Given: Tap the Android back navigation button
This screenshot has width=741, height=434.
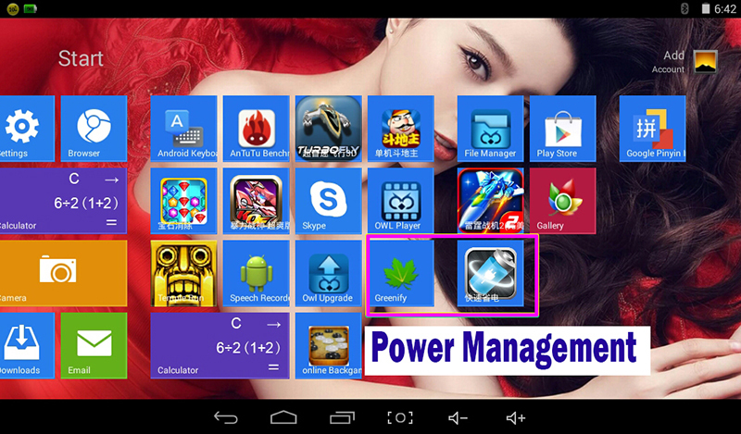Looking at the screenshot, I should pos(226,417).
